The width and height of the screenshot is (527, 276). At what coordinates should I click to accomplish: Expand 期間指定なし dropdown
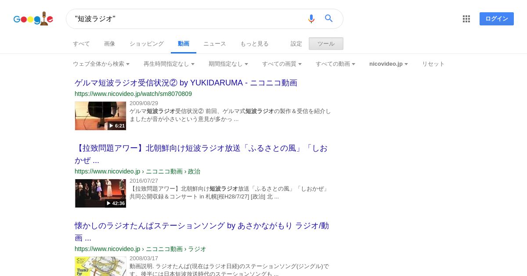[228, 64]
